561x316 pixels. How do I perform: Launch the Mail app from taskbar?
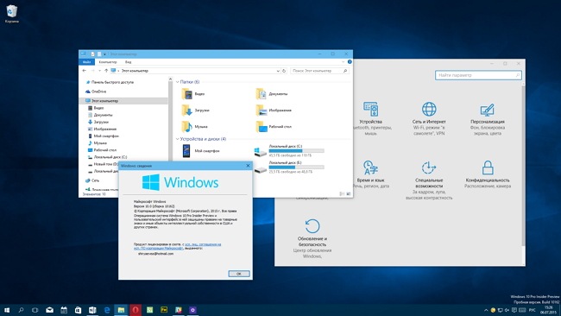point(50,310)
